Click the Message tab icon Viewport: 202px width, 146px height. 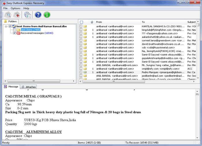click(x=5, y=87)
